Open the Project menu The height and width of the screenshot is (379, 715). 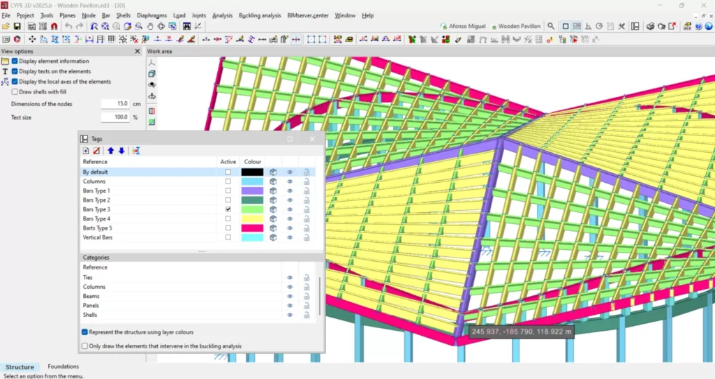point(25,15)
